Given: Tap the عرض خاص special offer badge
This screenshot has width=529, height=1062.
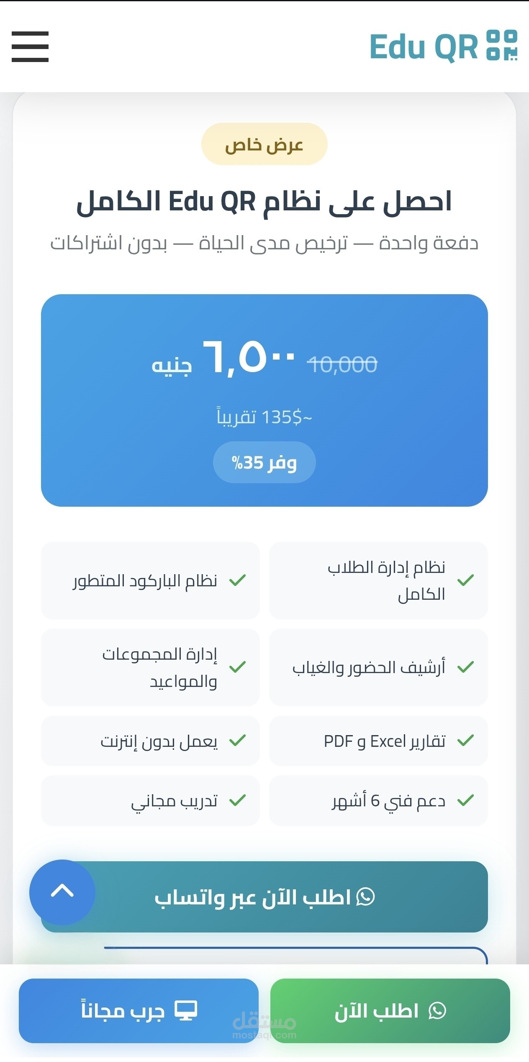Looking at the screenshot, I should [264, 144].
